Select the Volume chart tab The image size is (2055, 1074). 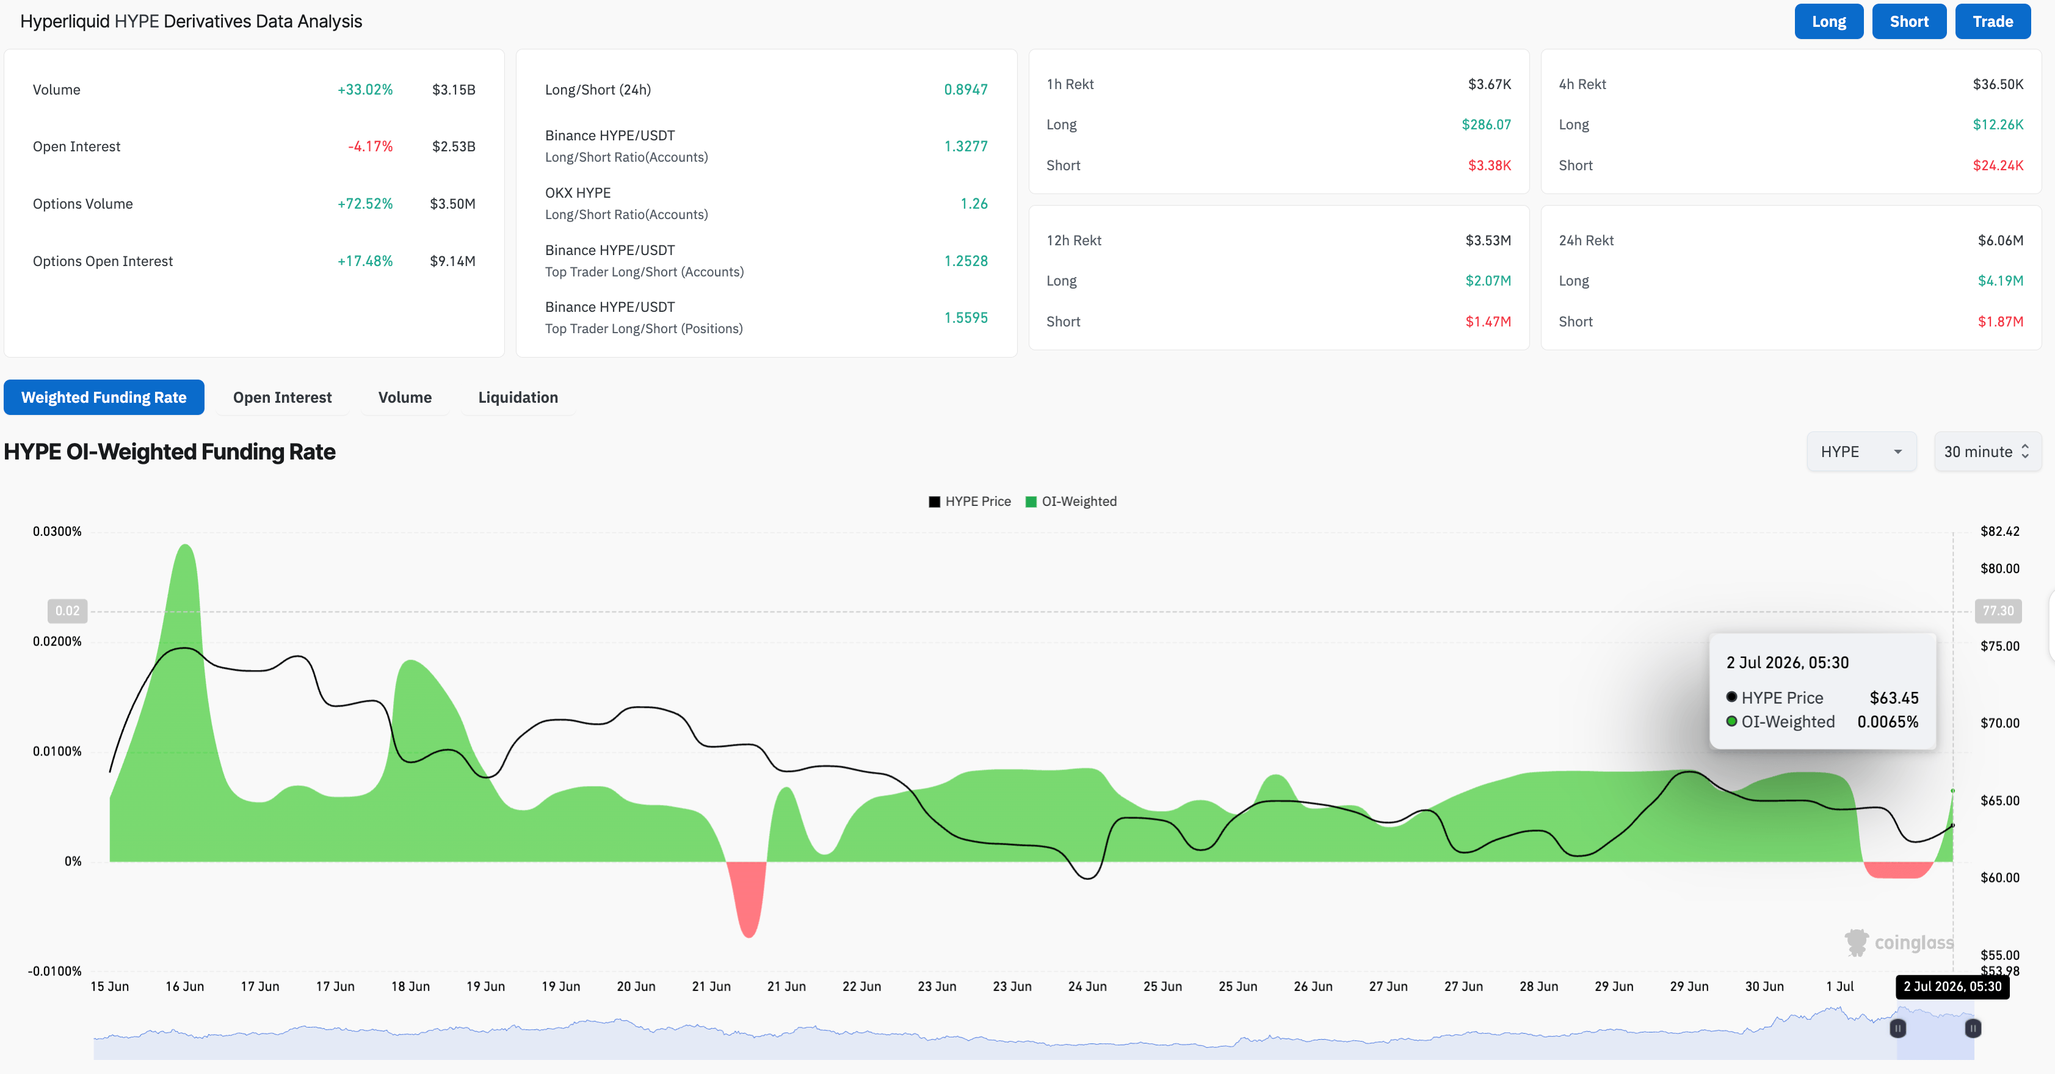404,397
